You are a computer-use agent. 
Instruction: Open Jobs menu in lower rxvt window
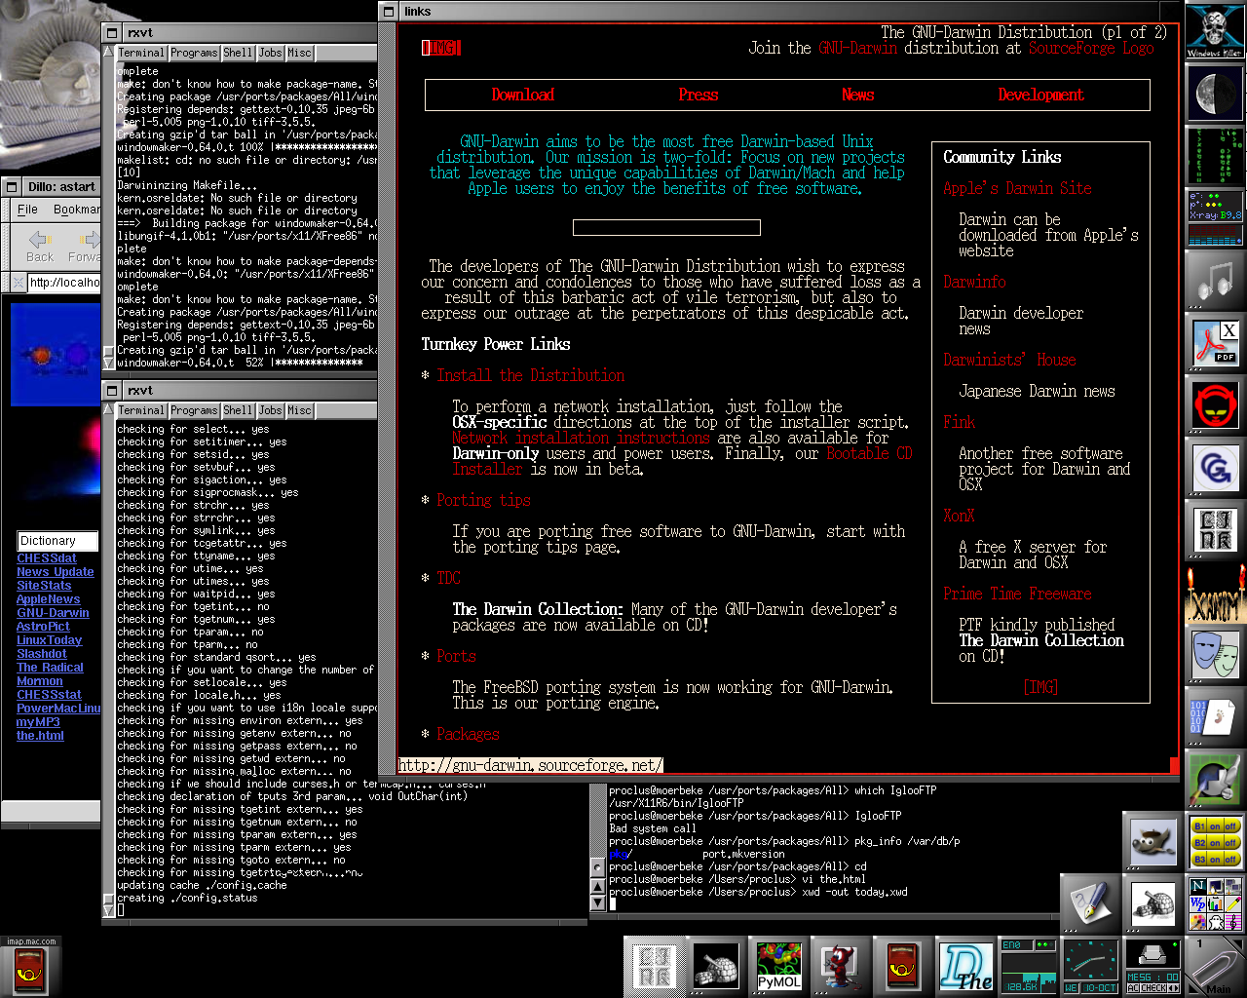(x=271, y=410)
